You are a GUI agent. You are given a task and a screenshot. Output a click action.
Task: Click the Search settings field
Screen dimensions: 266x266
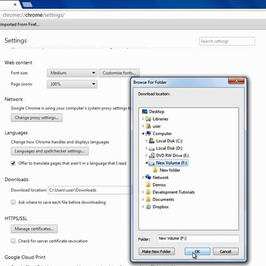pyautogui.click(x=227, y=41)
